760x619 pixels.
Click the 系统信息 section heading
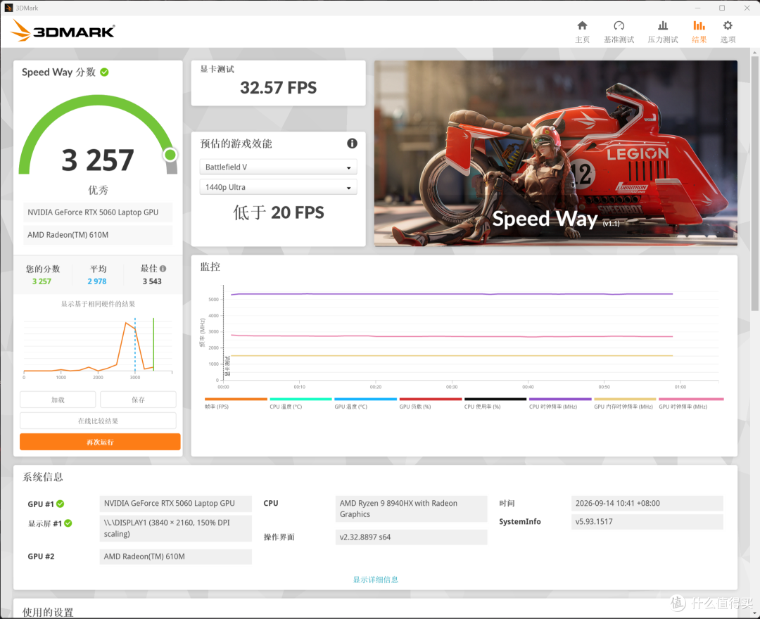pos(43,477)
